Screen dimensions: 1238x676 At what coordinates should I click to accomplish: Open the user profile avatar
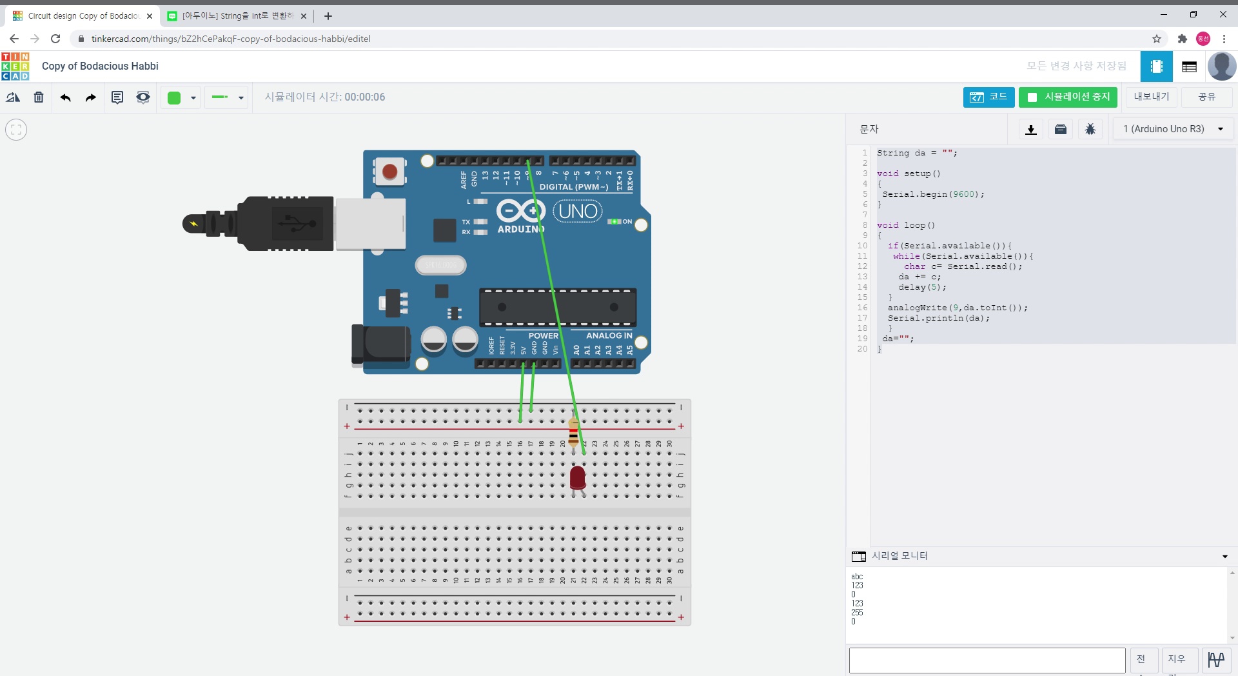(x=1221, y=66)
